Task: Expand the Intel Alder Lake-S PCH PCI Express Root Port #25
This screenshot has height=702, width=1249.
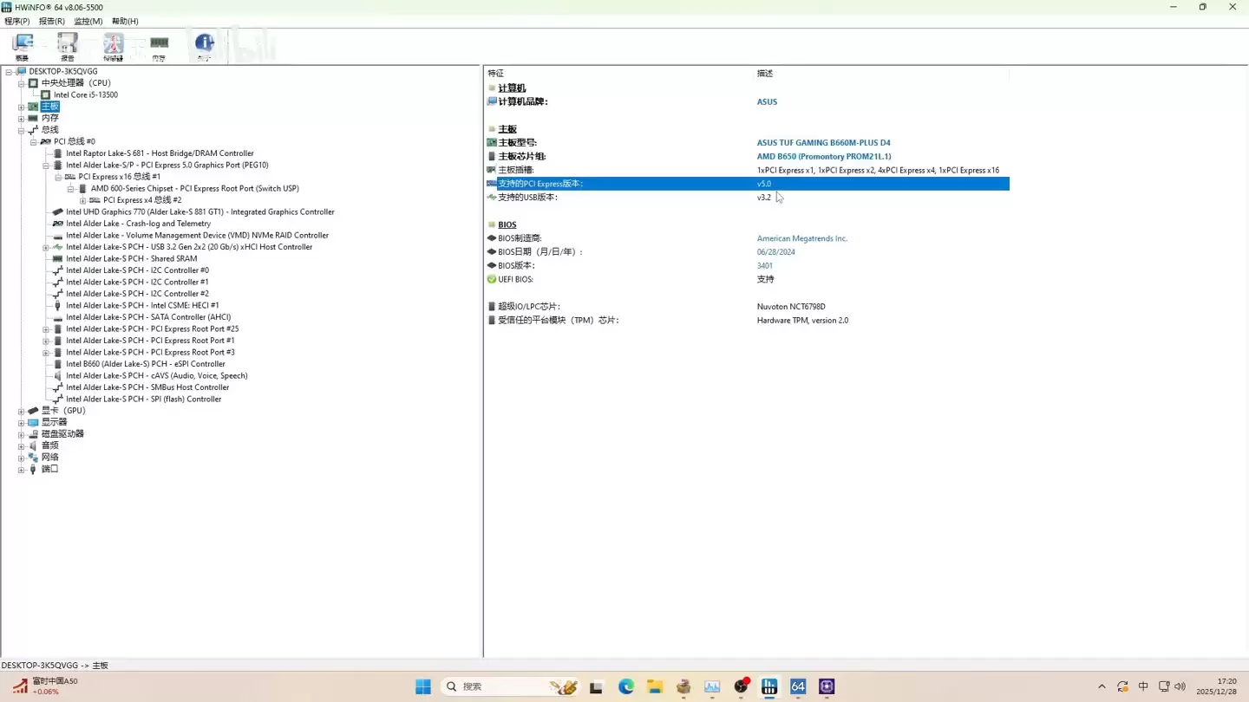Action: tap(46, 328)
